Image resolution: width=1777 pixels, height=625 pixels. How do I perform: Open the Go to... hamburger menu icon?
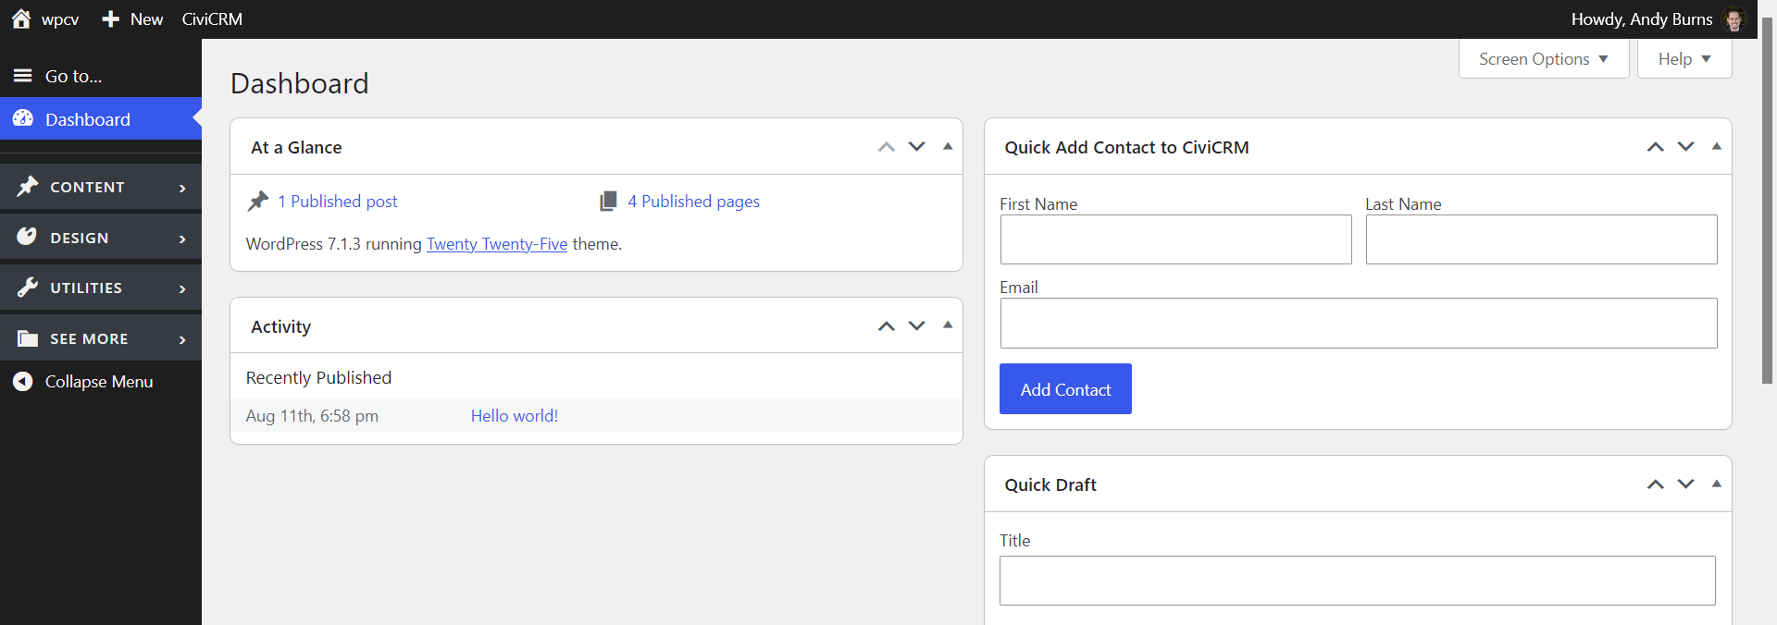point(23,76)
